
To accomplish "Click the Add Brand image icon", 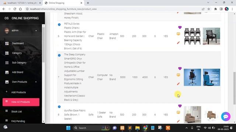I will click(7, 72).
